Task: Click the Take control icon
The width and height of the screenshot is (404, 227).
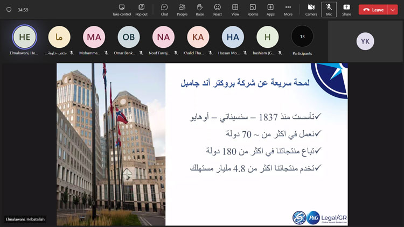Action: coord(122,9)
